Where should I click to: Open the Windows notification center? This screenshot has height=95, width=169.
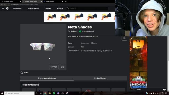pos(166,93)
